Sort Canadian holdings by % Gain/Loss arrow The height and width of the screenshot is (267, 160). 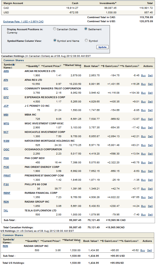(139, 66)
